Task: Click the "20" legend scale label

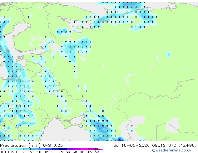Action: 53,152
